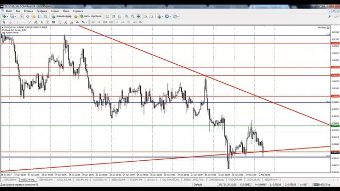
Task: Open the Окно menu
Action: [x=66, y=11]
